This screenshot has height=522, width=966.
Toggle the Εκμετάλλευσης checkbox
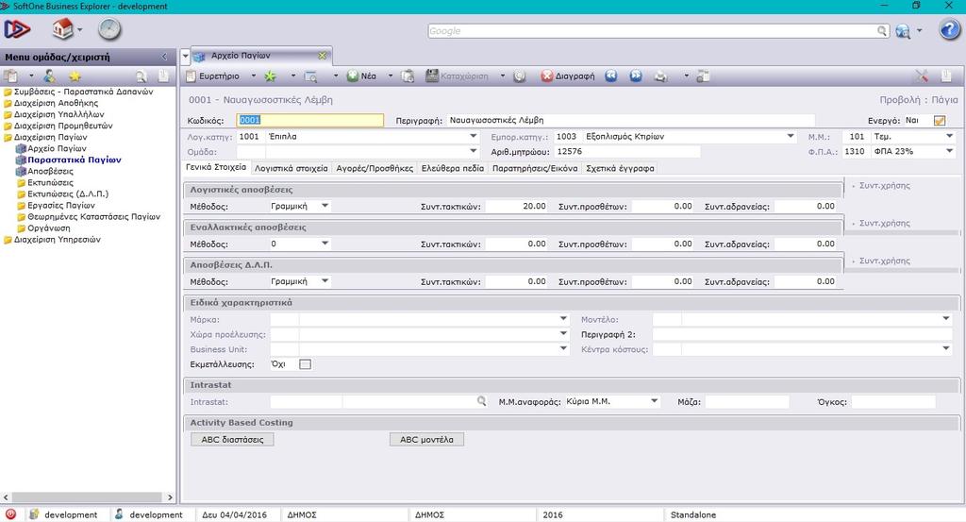tap(305, 364)
